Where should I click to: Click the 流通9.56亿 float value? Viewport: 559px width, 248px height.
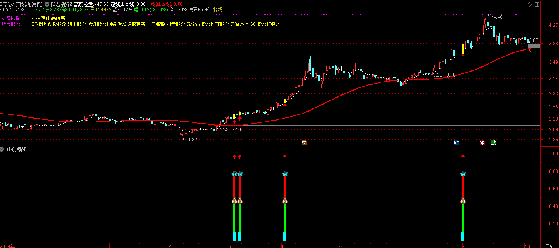click(200, 10)
